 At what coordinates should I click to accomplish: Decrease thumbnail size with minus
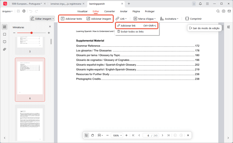pos(14,33)
